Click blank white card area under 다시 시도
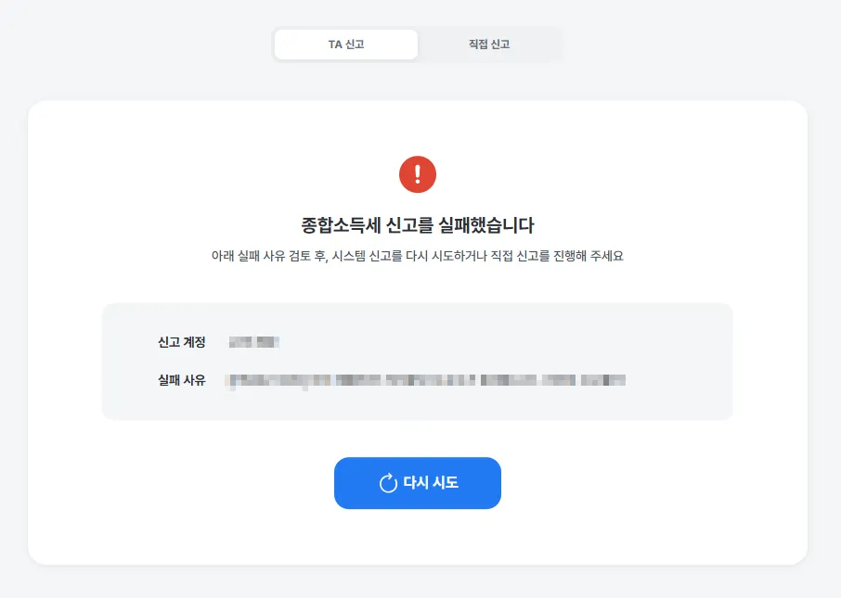Image resolution: width=841 pixels, height=598 pixels. point(418,536)
